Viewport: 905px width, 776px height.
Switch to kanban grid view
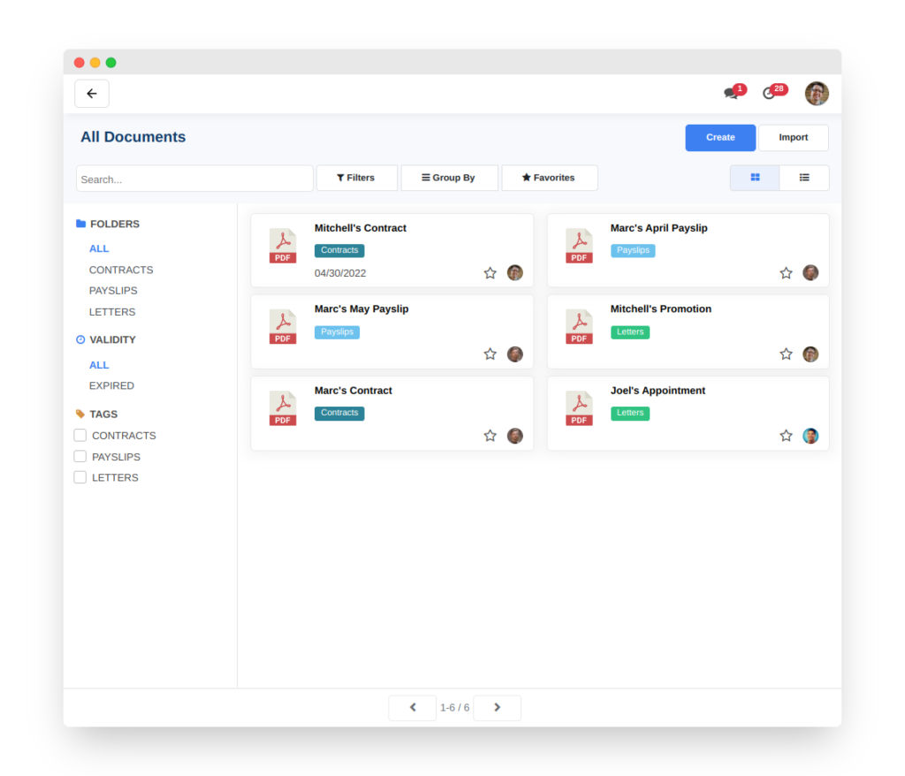coord(754,177)
